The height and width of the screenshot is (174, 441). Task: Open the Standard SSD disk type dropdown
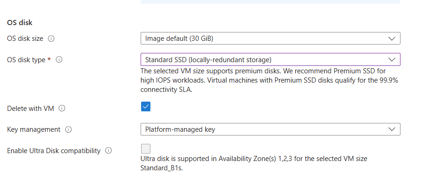[x=270, y=59]
